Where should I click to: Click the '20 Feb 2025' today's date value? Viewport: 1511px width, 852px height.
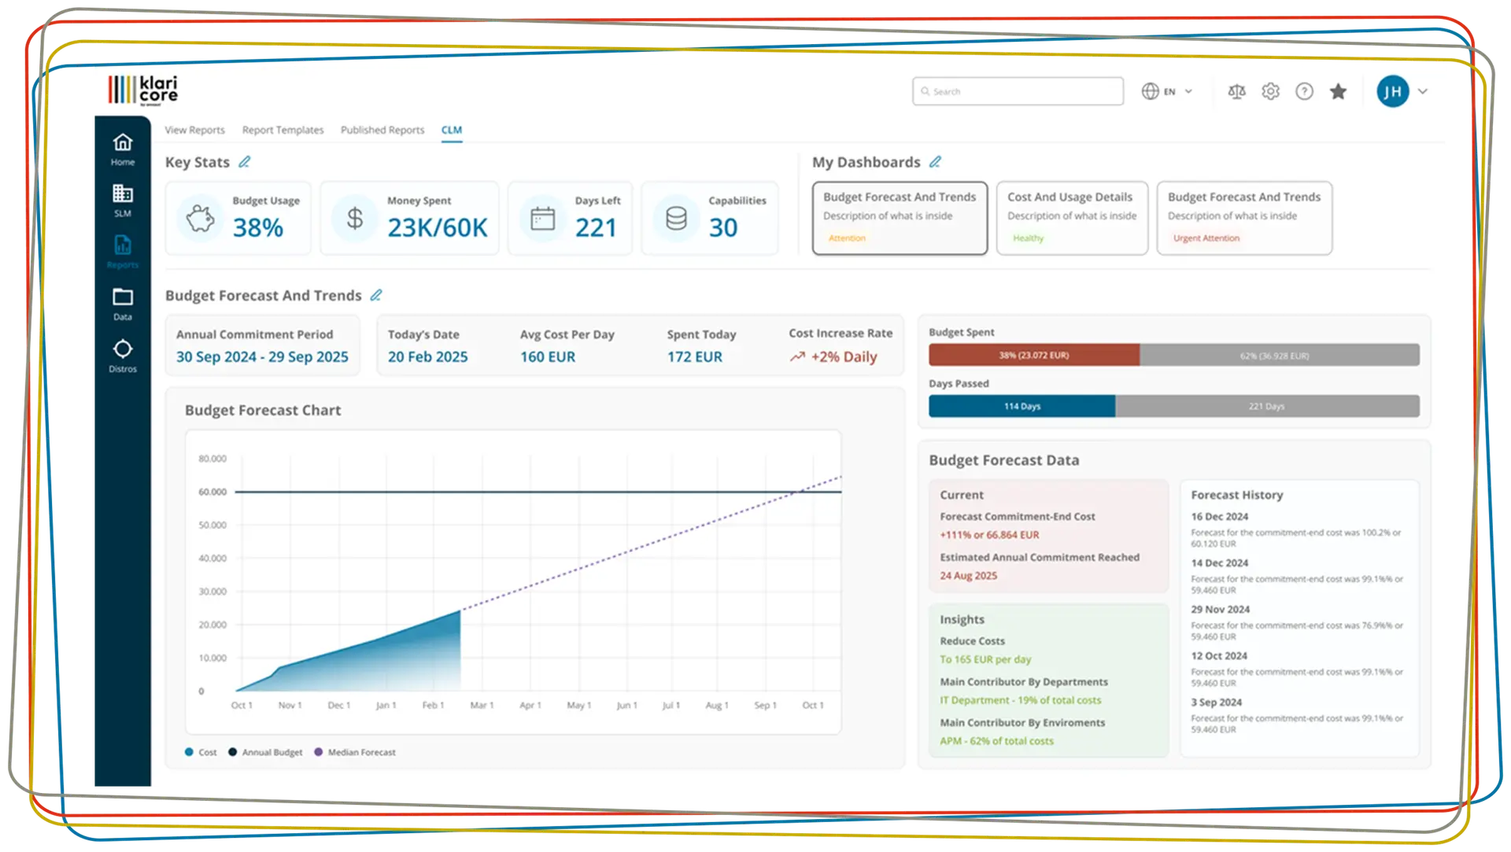(x=427, y=357)
